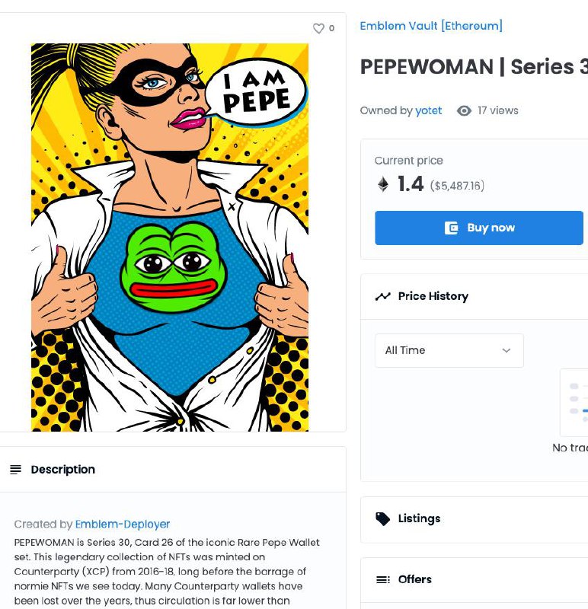Open the PEPEWOMAN artwork image
588x609 pixels.
(x=170, y=238)
